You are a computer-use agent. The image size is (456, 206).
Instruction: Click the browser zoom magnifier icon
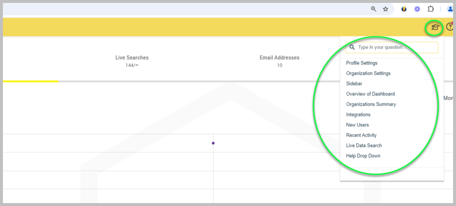373,9
